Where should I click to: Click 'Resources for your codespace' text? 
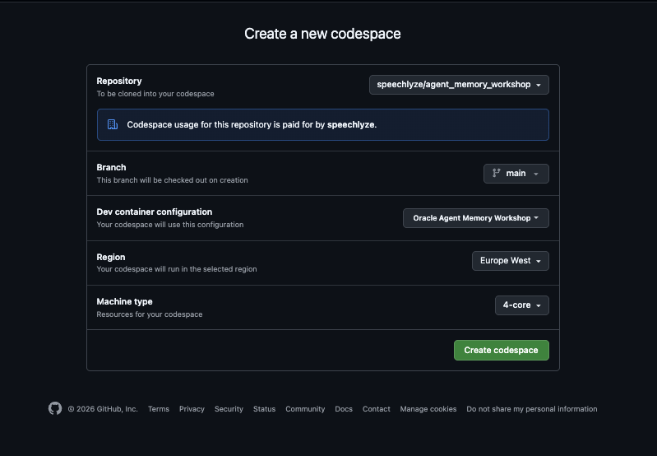[149, 314]
